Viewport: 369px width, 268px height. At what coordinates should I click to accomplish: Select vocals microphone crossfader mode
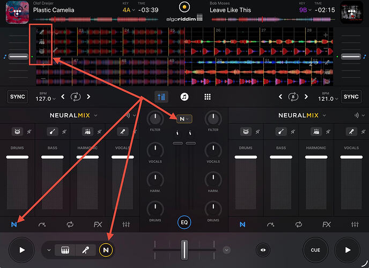tap(86, 250)
